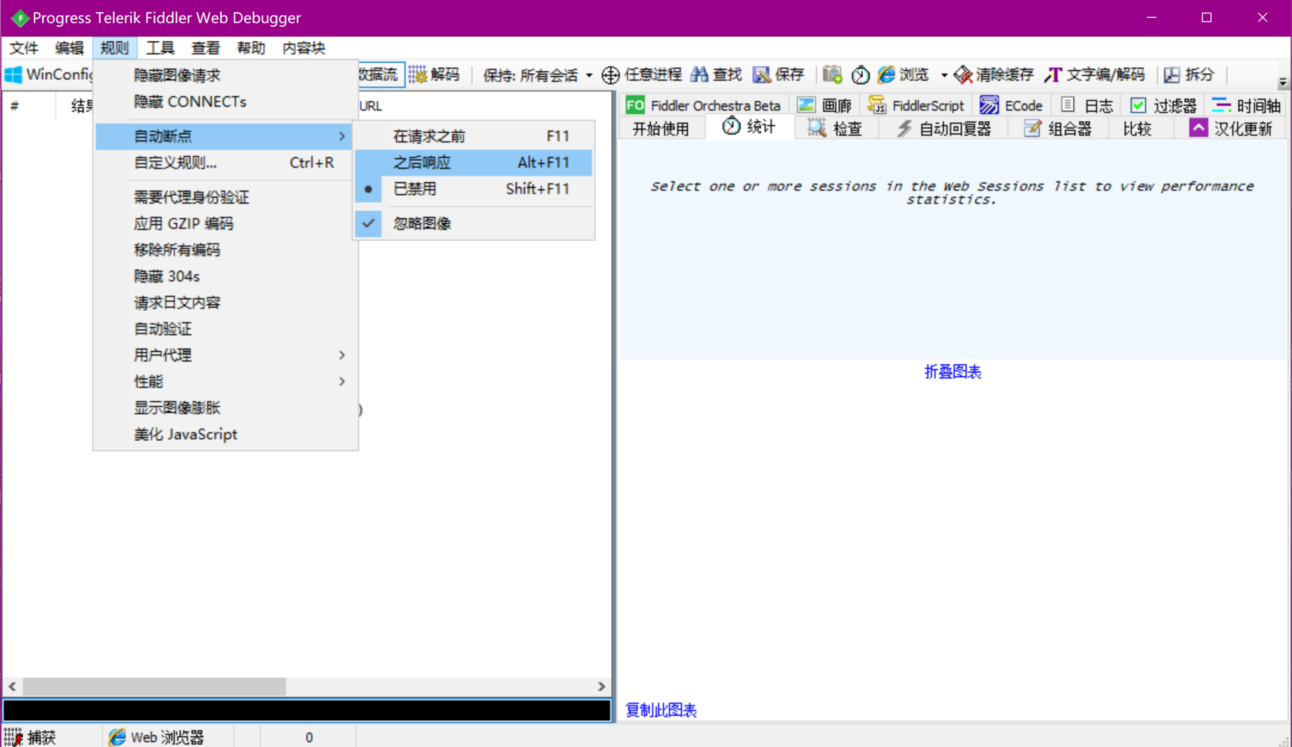This screenshot has width=1292, height=747.
Task: Click the Fiddler app logo in title bar
Action: [x=19, y=17]
